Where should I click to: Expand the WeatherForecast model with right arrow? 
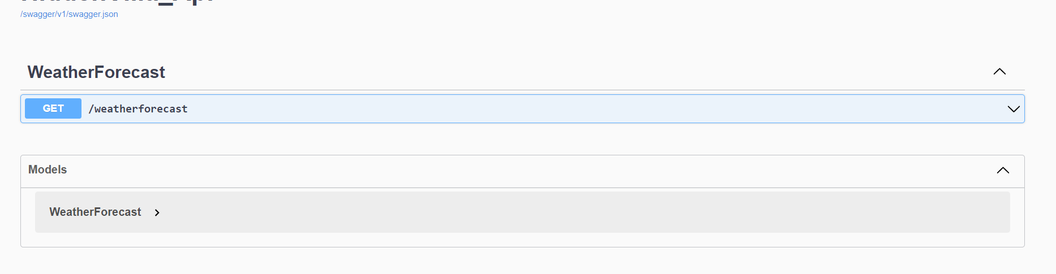pyautogui.click(x=157, y=212)
